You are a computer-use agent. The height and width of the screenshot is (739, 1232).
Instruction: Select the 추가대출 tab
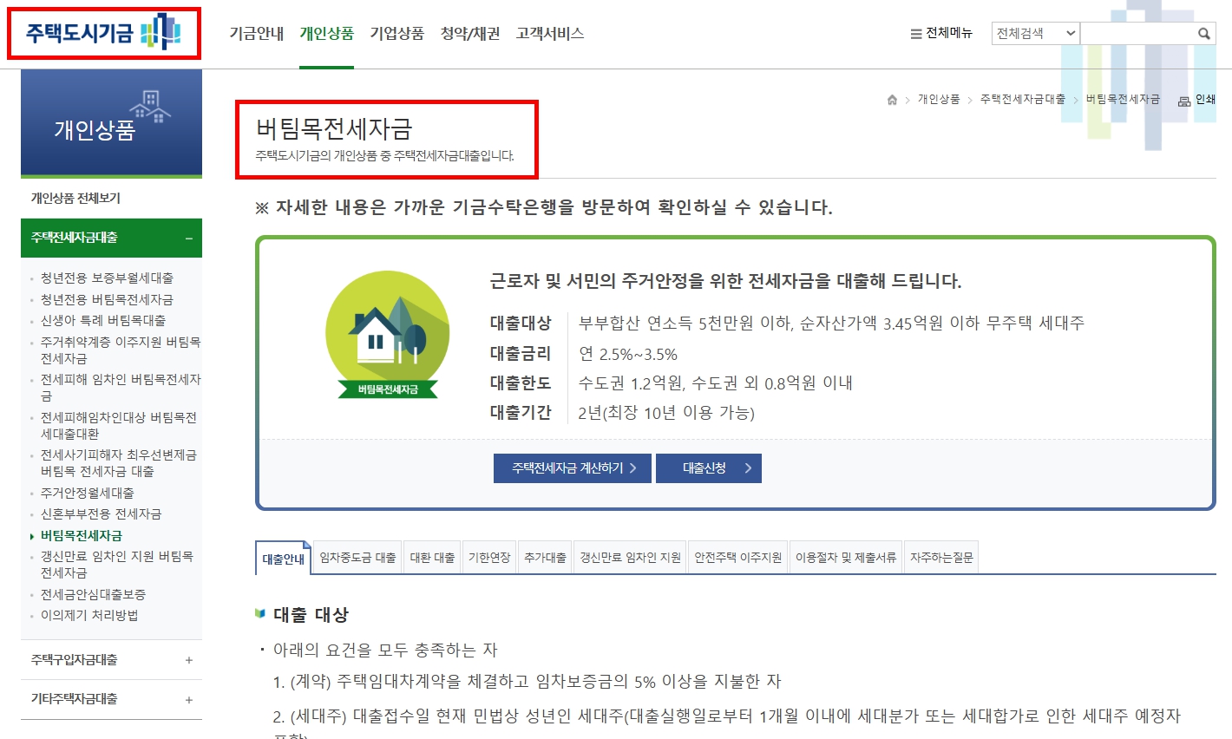point(545,558)
